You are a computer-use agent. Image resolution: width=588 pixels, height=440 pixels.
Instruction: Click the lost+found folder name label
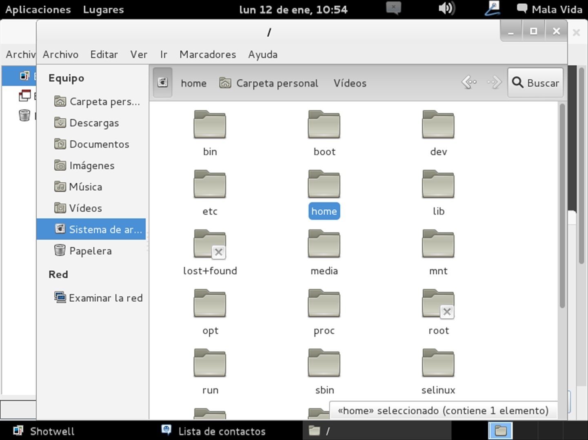[210, 271]
